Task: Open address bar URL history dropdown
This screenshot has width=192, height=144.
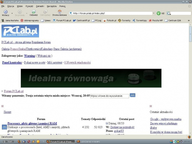Action: (x=154, y=13)
